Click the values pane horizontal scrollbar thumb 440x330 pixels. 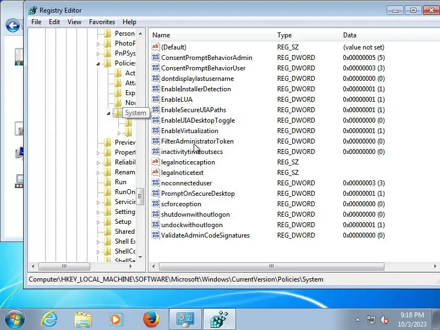click(x=271, y=266)
